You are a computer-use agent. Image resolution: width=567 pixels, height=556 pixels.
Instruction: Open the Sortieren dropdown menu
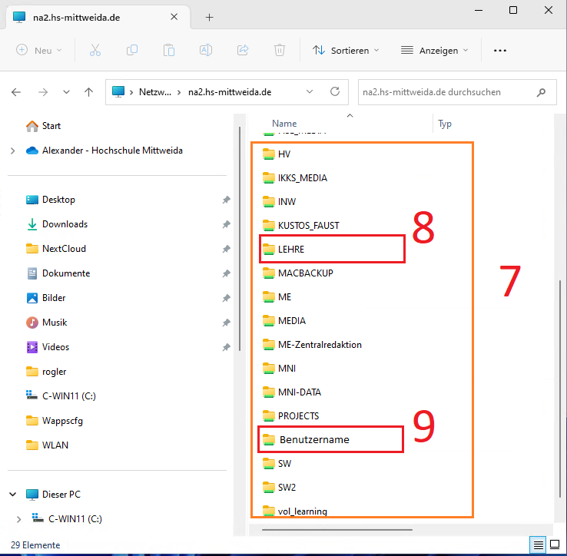click(346, 50)
